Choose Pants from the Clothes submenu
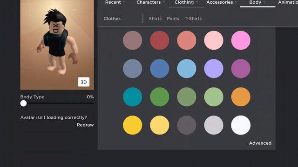298x167 pixels. pos(173,19)
